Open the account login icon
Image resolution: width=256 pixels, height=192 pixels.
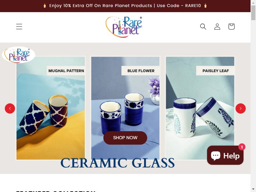click(217, 27)
